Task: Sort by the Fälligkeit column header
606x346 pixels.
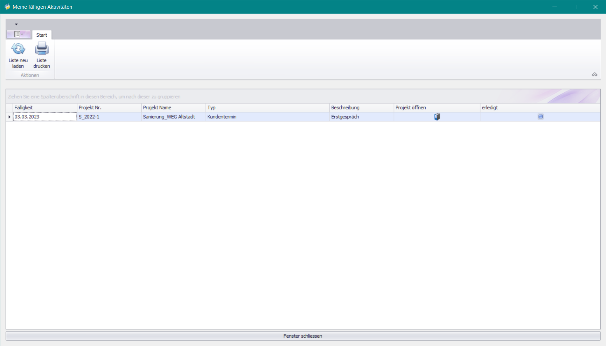Action: tap(45, 108)
